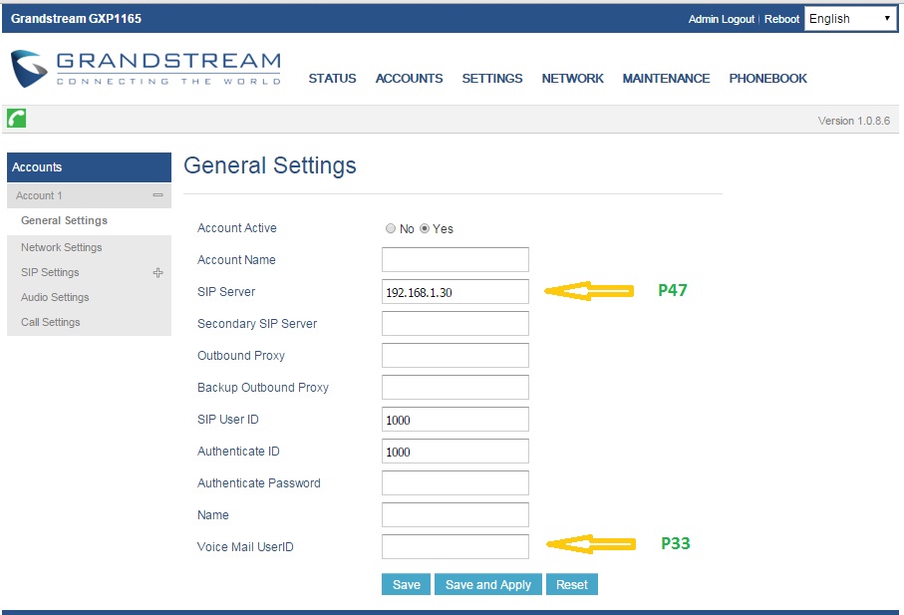Open the English language dropdown
Screen dimensions: 904x615
point(850,19)
